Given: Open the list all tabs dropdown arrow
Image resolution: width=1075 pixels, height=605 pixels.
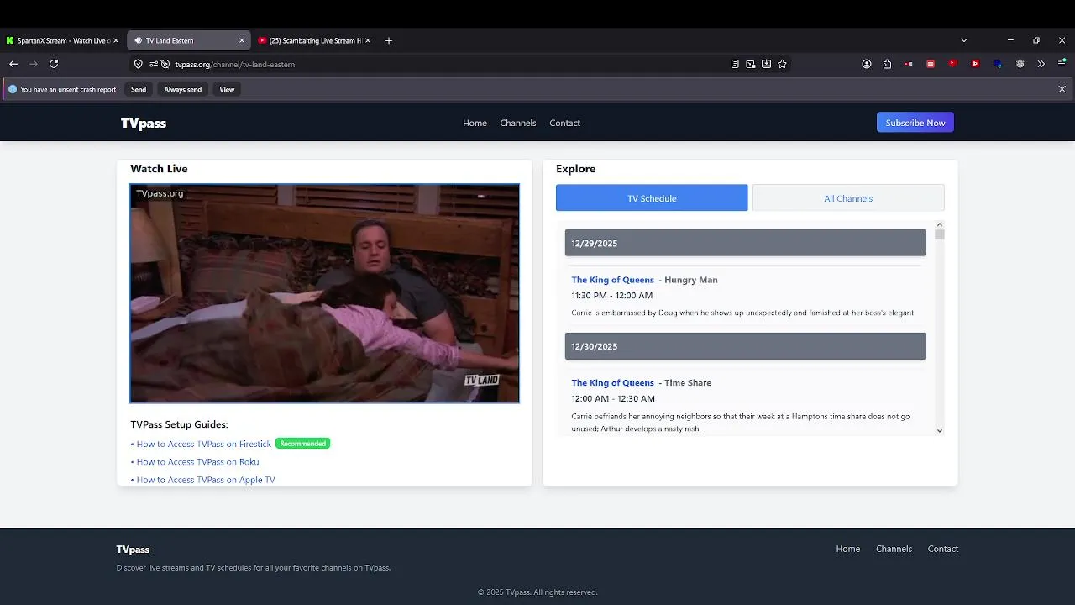Looking at the screenshot, I should click(x=964, y=40).
